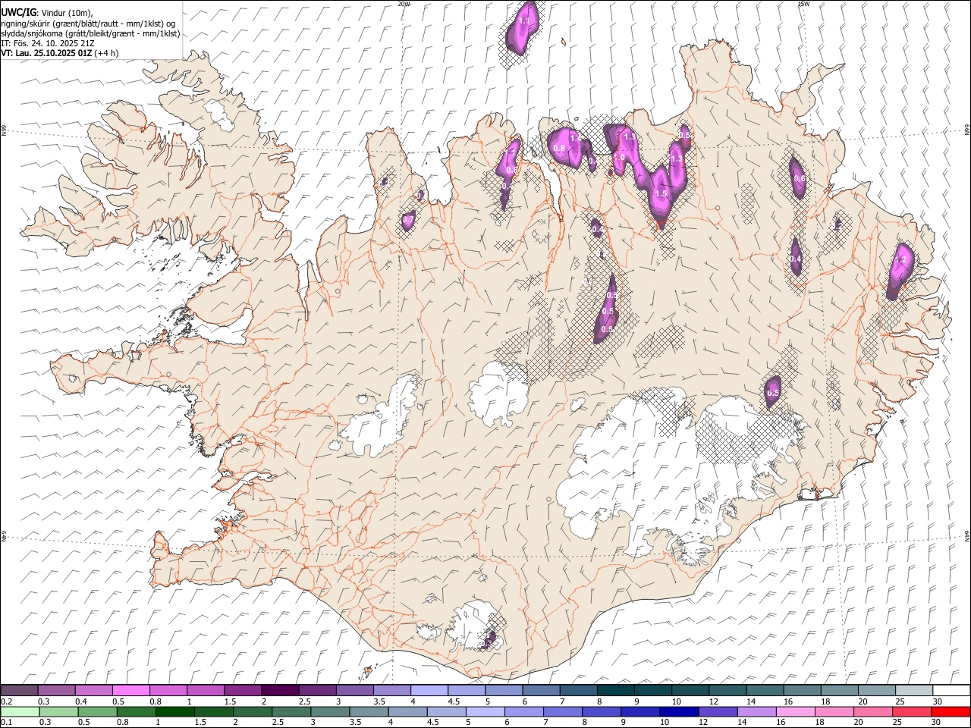Click the 'slydda/snjókoma' legend description line
Image resolution: width=971 pixels, height=728 pixels.
pyautogui.click(x=90, y=33)
